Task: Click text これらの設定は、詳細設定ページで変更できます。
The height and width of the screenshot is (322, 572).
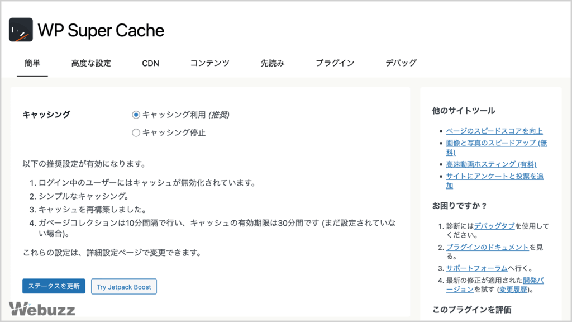Action: [112, 253]
